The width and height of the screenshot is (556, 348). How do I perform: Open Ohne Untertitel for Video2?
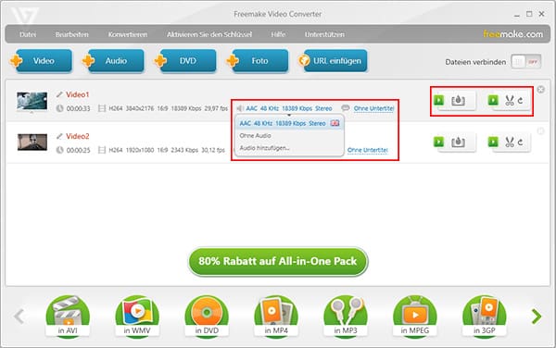click(x=368, y=150)
